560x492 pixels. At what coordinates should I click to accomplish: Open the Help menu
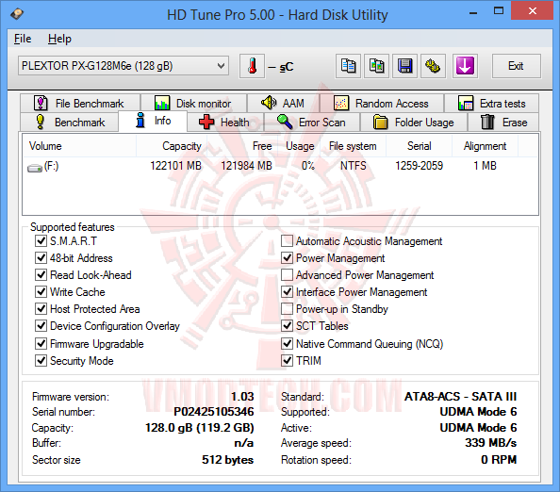coord(59,39)
